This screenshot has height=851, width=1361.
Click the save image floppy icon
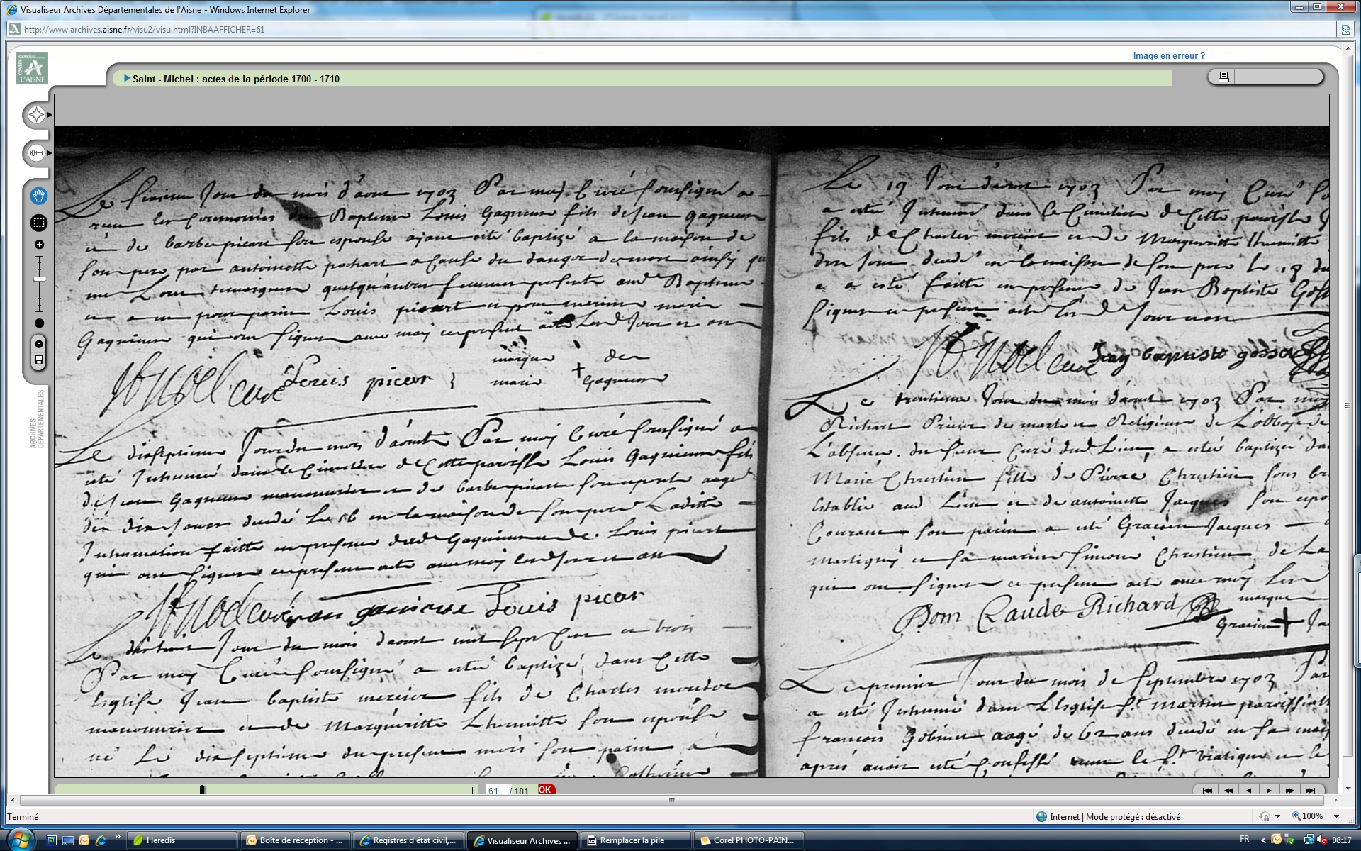(x=40, y=360)
